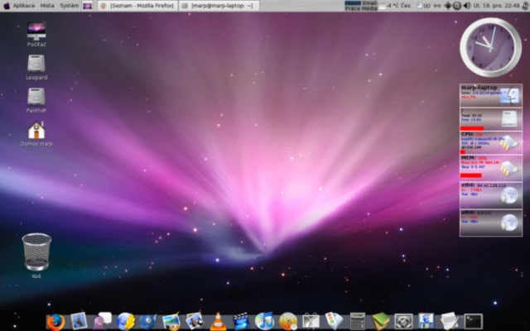The width and height of the screenshot is (530, 331).
Task: Open the movie clapperboard dock icon
Action: tap(241, 321)
